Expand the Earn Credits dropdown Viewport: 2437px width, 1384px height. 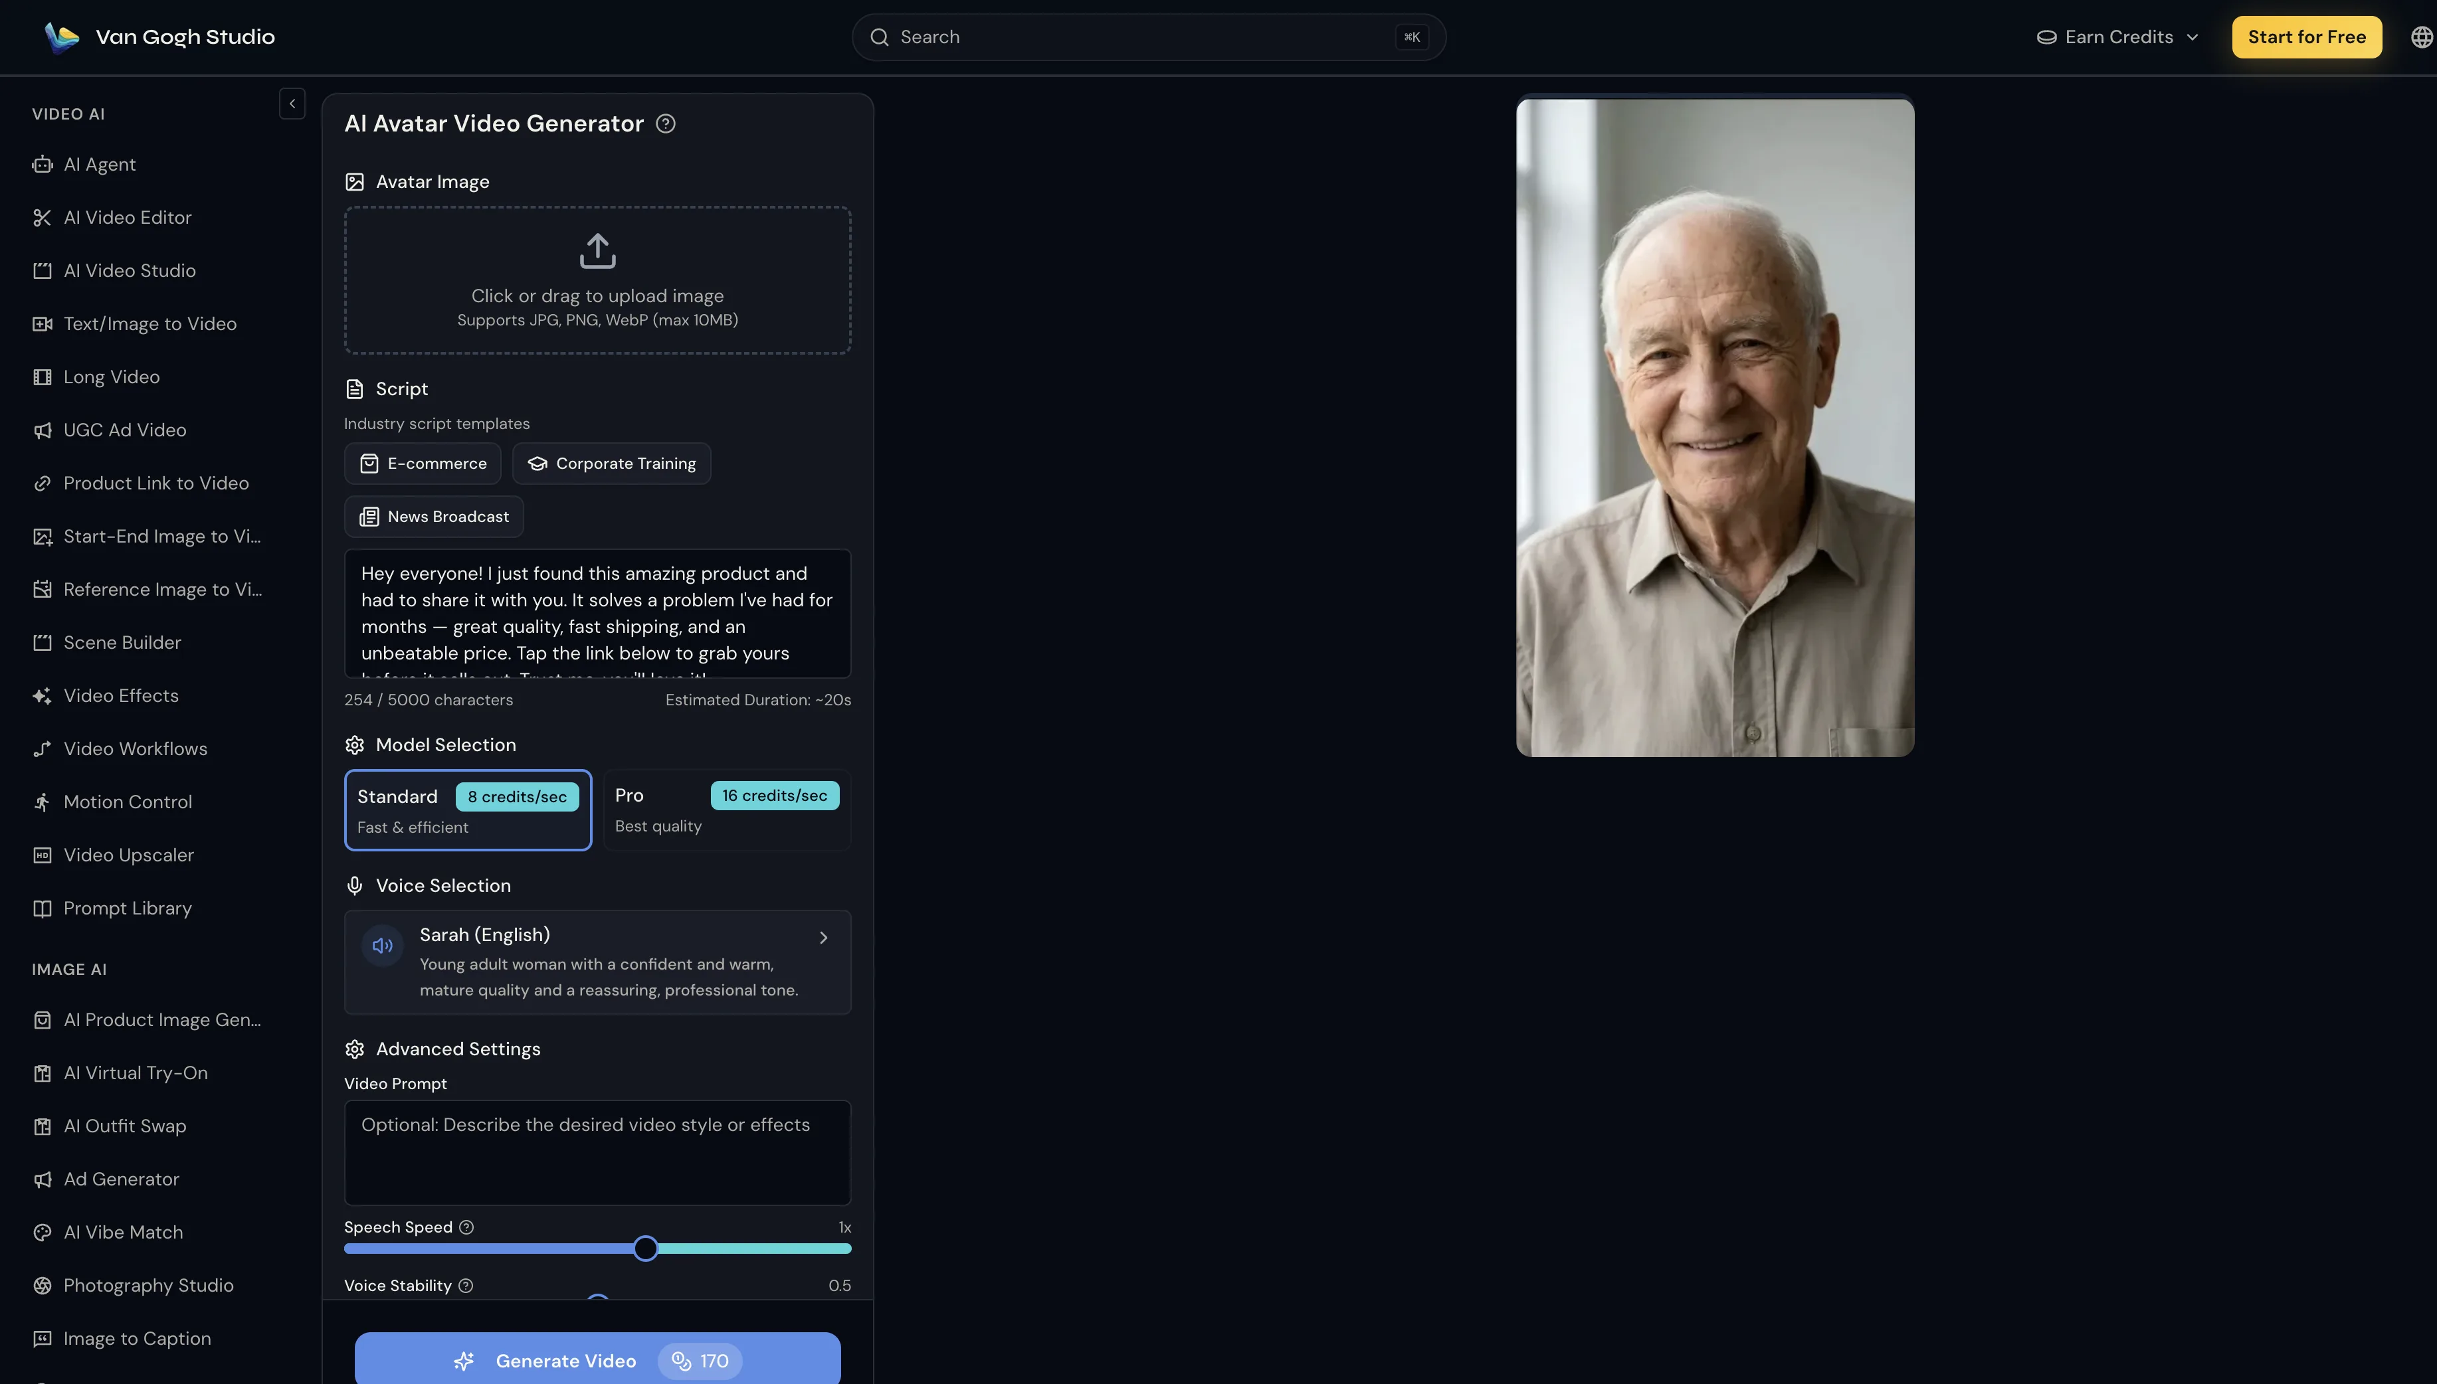2117,37
